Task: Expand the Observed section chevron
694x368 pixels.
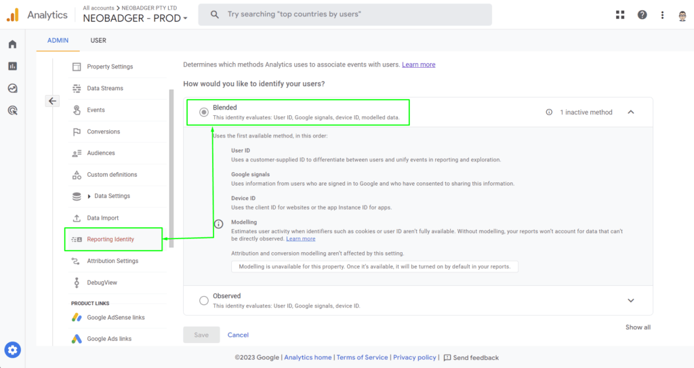Action: (631, 301)
